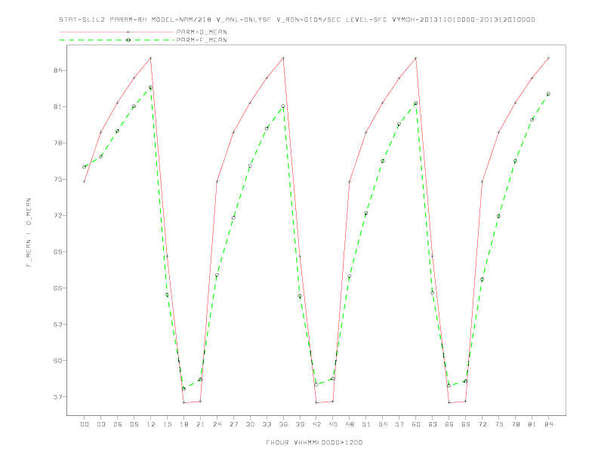Click x-axis tick label 48
Viewport: 598px width, 462px height.
350,424
